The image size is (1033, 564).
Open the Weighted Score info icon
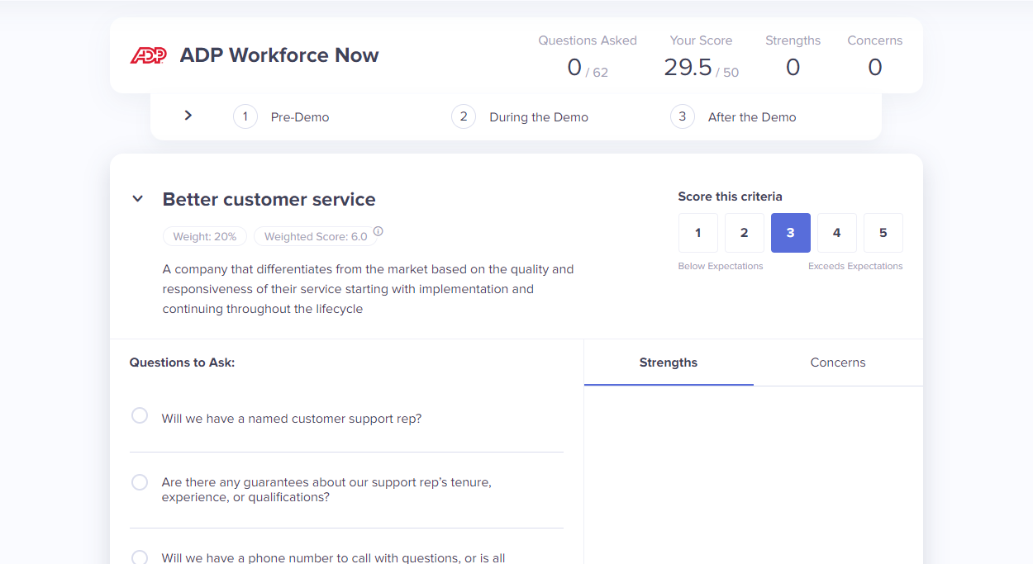378,231
